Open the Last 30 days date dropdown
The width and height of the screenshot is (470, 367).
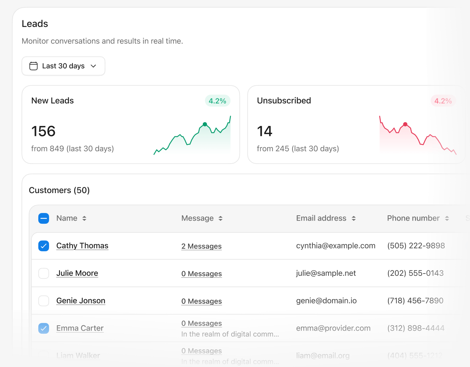tap(63, 66)
